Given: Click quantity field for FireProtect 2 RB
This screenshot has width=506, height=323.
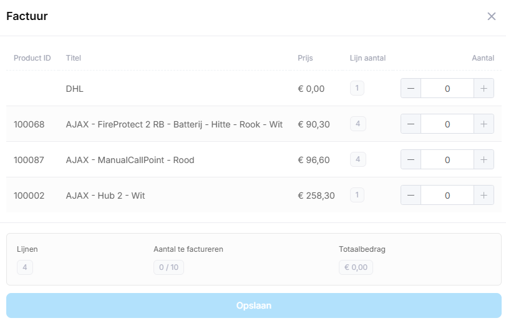Looking at the screenshot, I should coord(447,124).
